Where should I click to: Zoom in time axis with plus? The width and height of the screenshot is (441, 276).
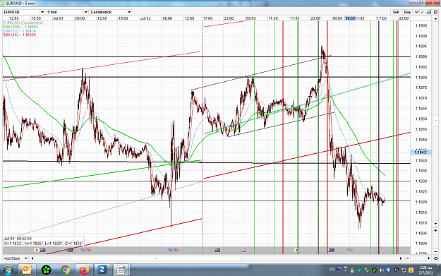point(429,258)
